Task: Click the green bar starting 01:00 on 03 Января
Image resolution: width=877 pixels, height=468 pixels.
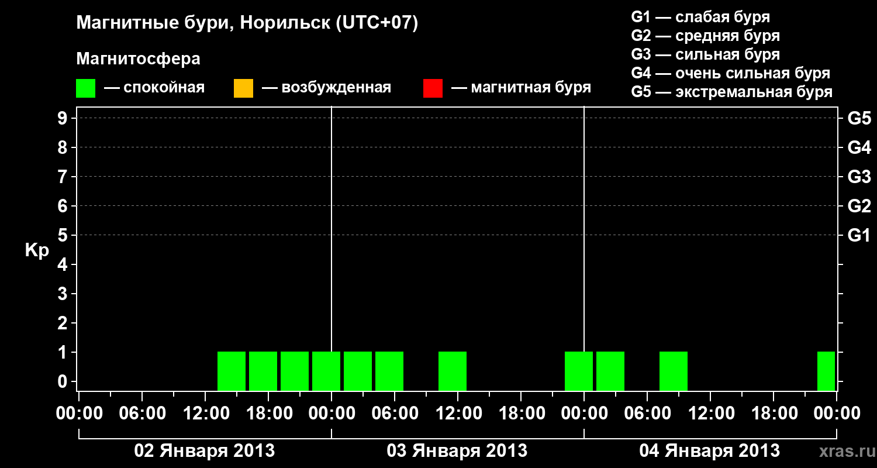Action: pyautogui.click(x=358, y=371)
